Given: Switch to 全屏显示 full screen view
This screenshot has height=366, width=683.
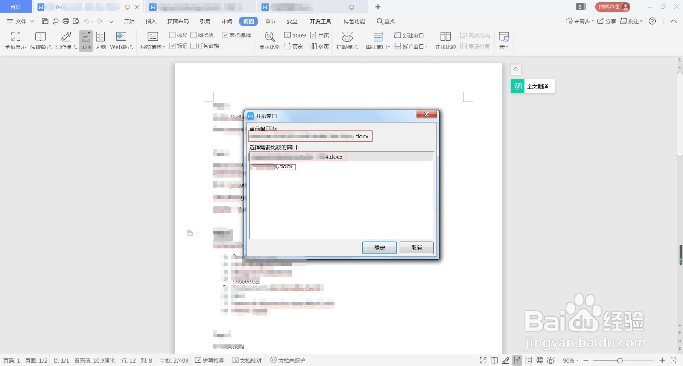Looking at the screenshot, I should [15, 41].
